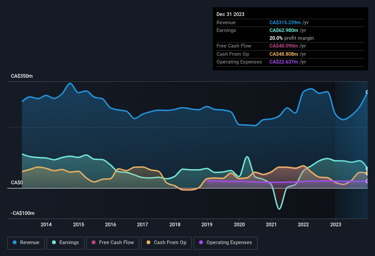Click the Earnings label in tooltip

point(226,30)
